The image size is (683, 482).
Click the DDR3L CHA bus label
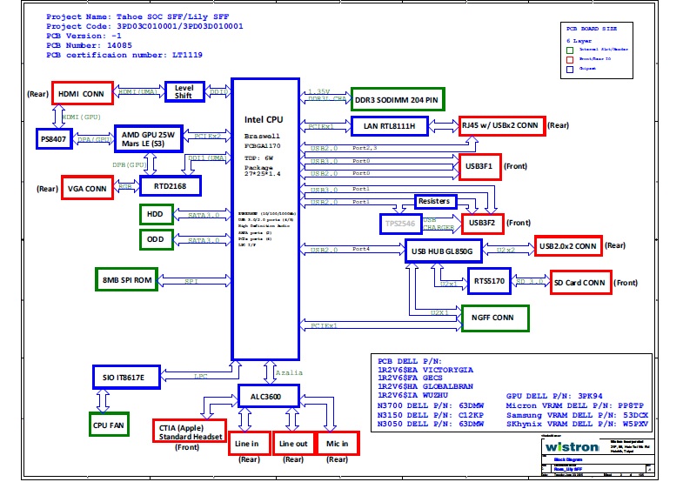click(x=327, y=98)
